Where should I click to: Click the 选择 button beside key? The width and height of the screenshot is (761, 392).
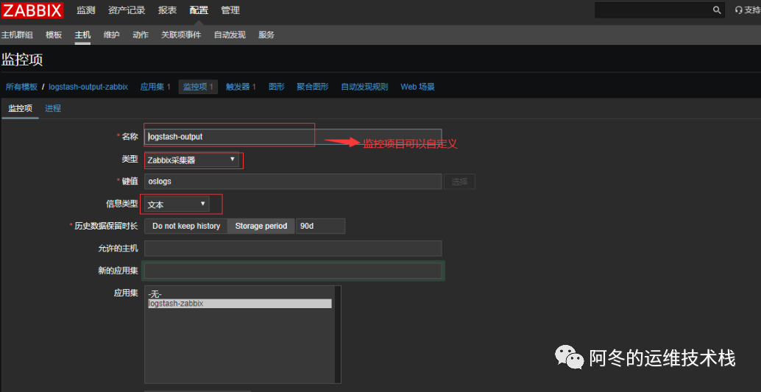pyautogui.click(x=459, y=182)
